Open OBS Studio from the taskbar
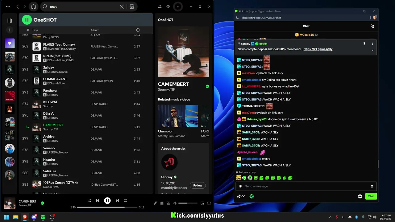Screen dimensions: 395x222 52,217
